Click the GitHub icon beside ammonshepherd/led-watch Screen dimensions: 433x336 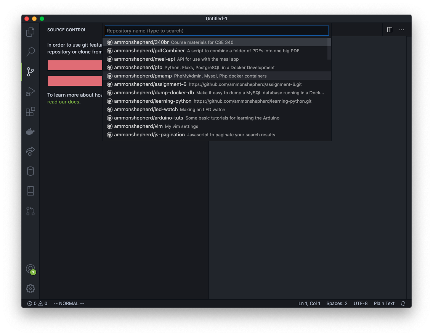pyautogui.click(x=110, y=110)
